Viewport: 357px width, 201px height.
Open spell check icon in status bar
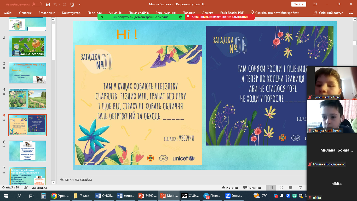tap(26, 188)
